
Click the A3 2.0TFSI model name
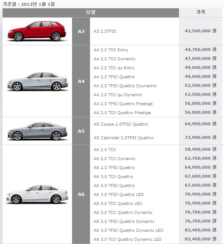pos(105,31)
